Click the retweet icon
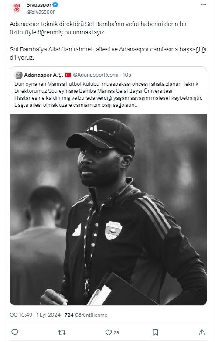Image resolution: width=215 pixels, height=342 pixels. pyautogui.click(x=62, y=332)
